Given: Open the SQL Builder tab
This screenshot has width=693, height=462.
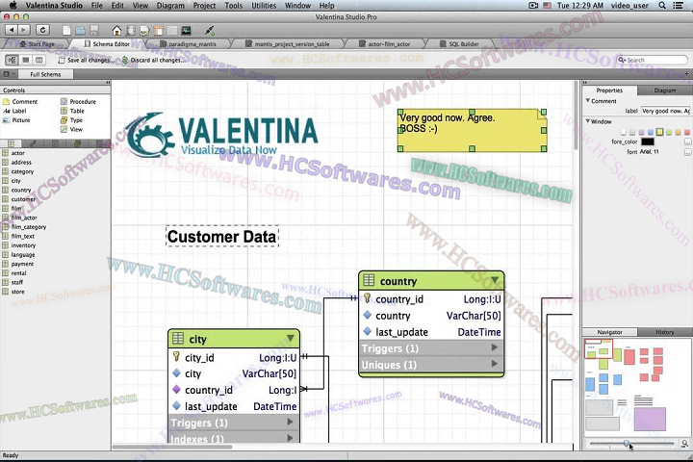Looking at the screenshot, I should pos(459,43).
